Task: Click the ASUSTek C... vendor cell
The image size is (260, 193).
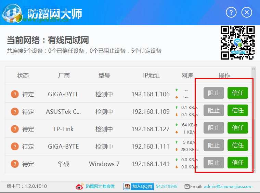Action: [x=63, y=112]
